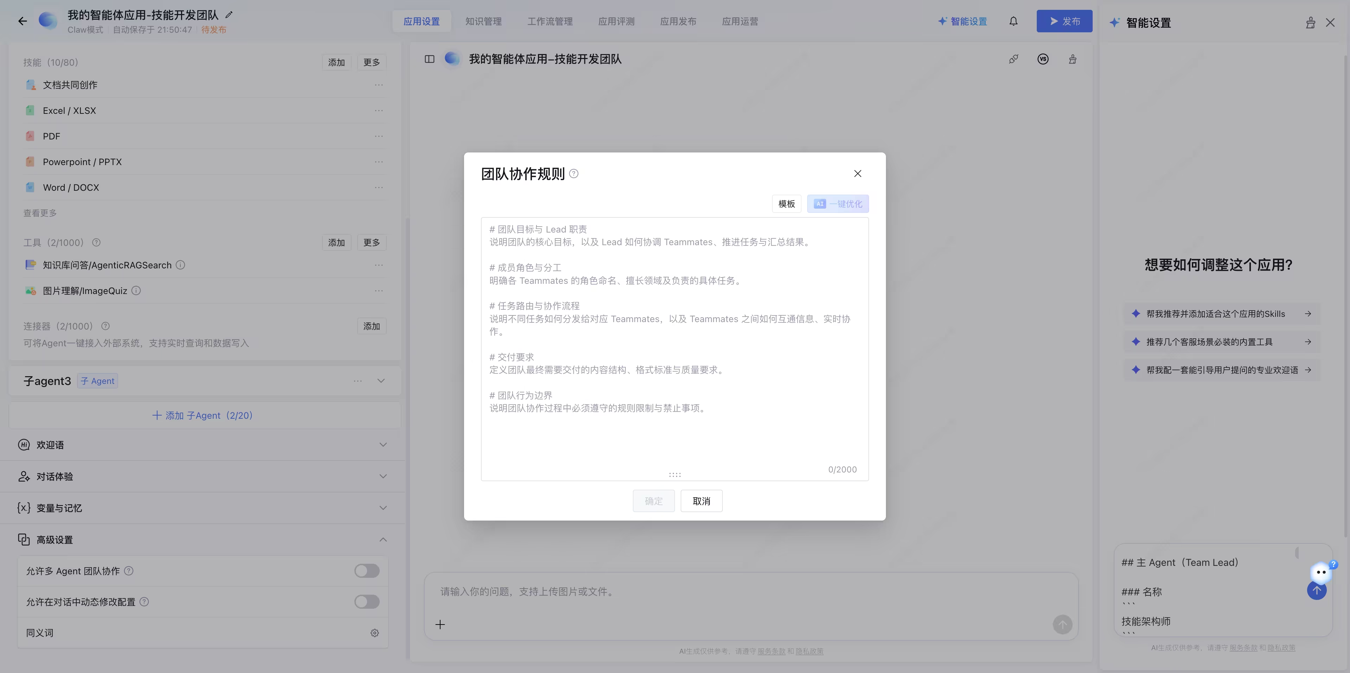
Task: Click the preview chat question input field
Action: (751, 592)
